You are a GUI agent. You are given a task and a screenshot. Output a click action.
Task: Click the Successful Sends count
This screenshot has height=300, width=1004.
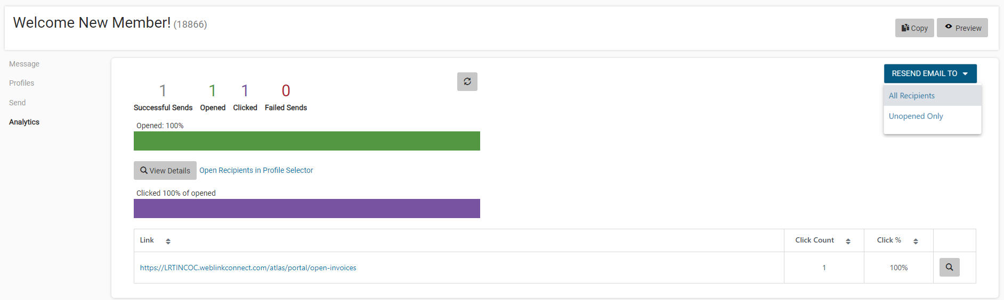[163, 90]
